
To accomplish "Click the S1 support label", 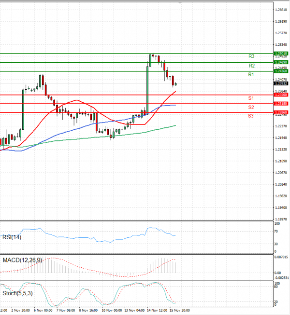I will click(x=251, y=98).
